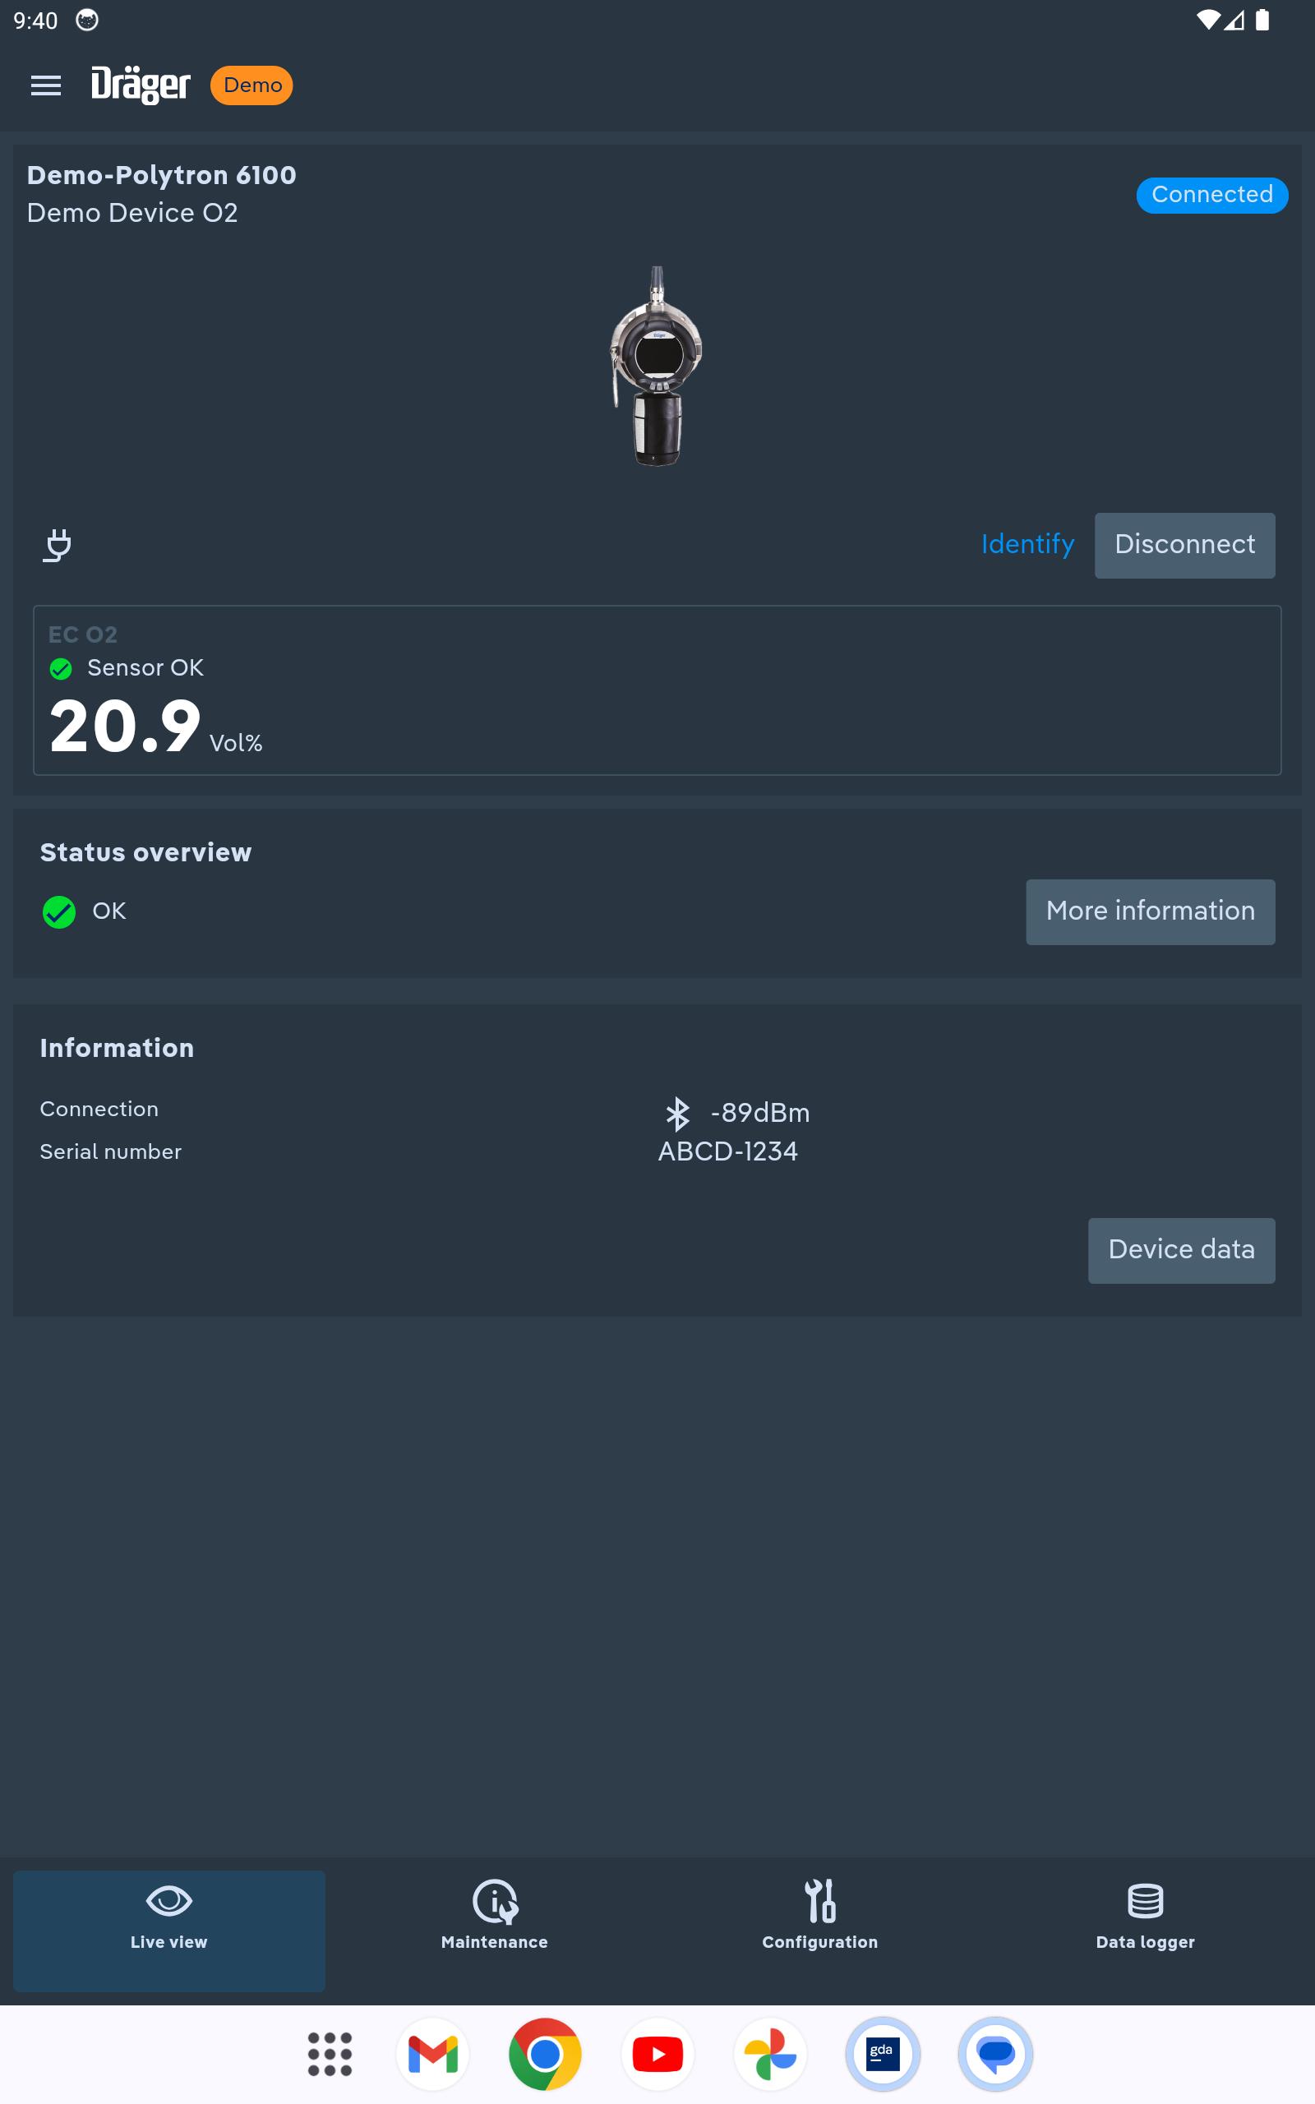
Task: Tap the Sensor OK green checkmark
Action: [61, 668]
